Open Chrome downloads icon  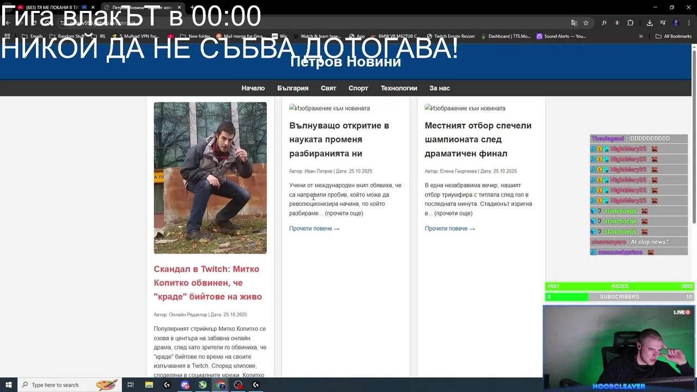click(x=650, y=23)
